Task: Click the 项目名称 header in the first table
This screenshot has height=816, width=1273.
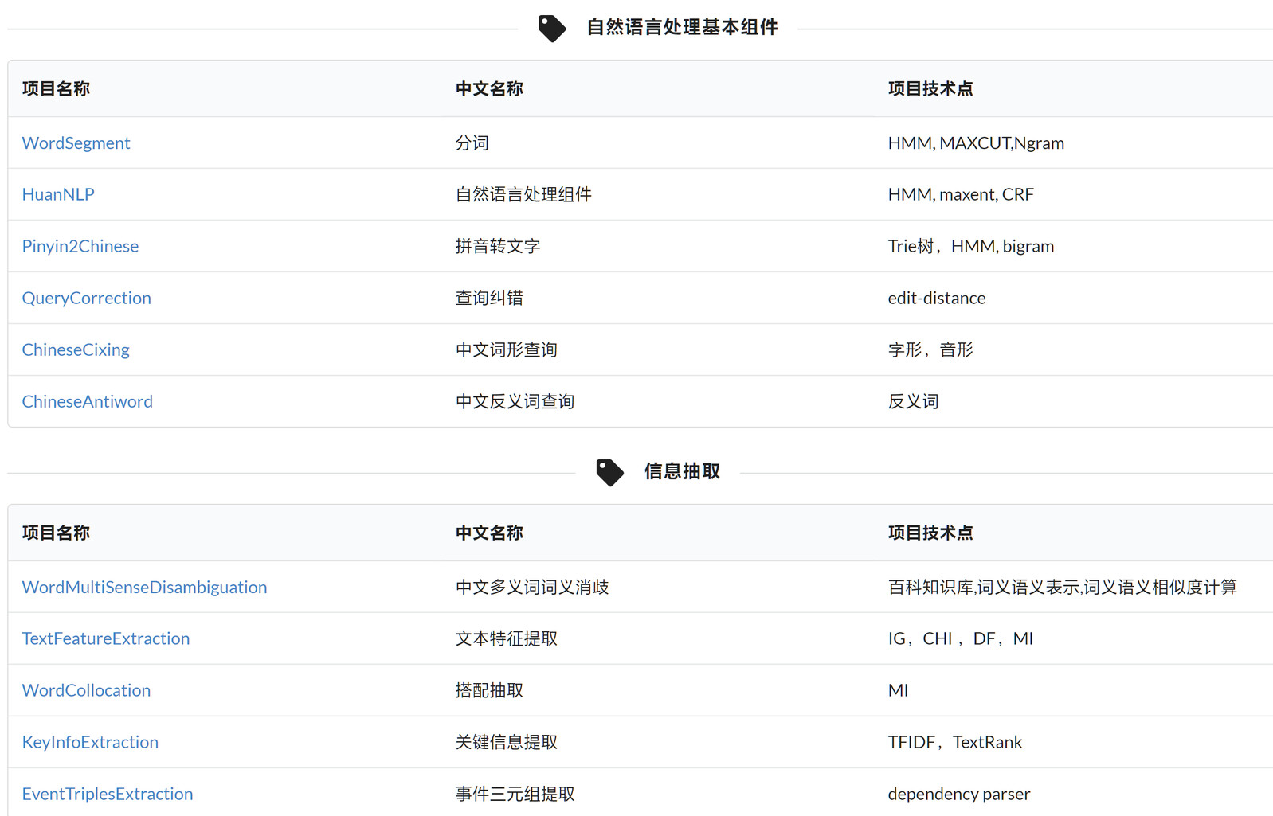Action: coord(56,89)
